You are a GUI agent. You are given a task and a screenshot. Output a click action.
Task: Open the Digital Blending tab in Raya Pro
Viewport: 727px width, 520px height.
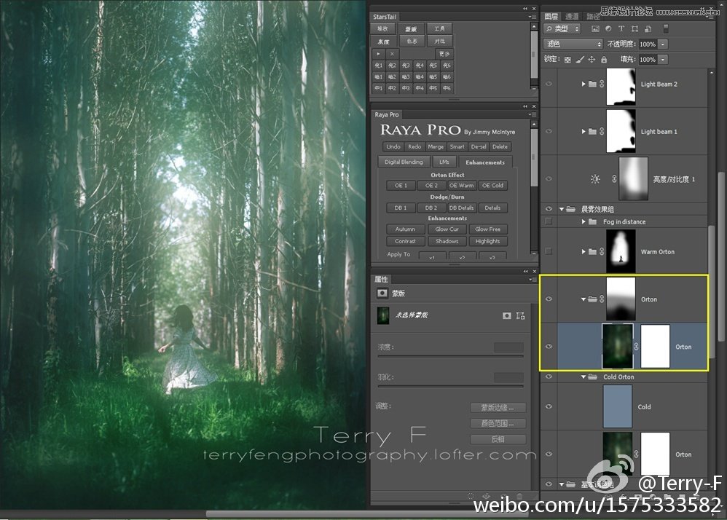click(x=404, y=162)
